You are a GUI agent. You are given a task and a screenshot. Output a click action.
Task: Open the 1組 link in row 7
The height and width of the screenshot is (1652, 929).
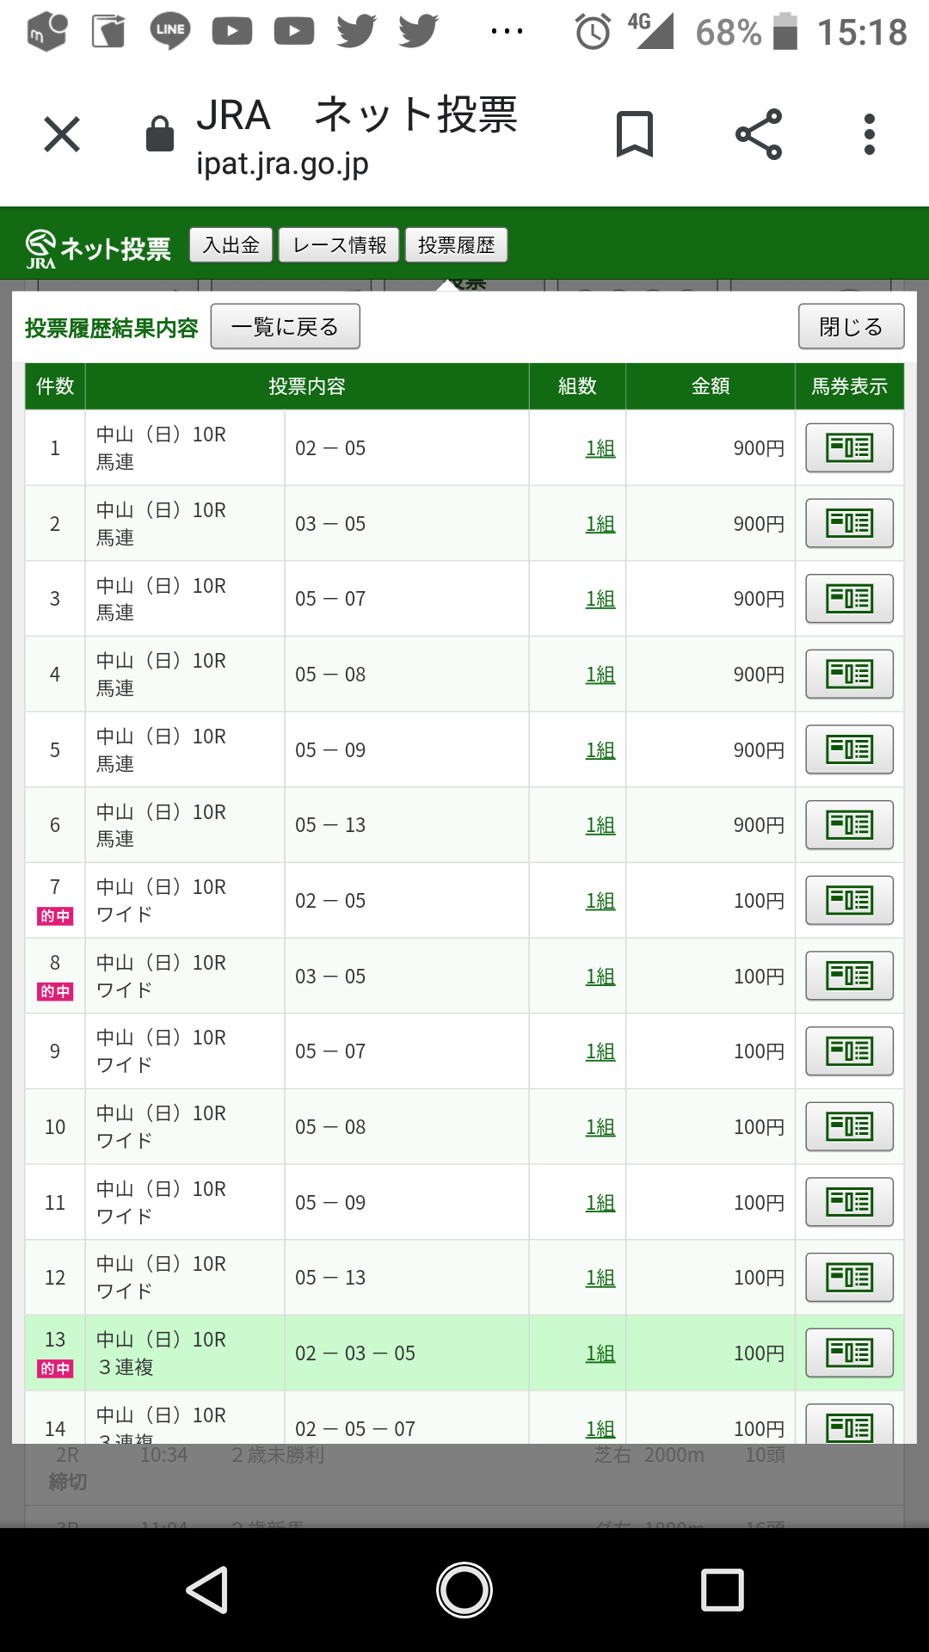pyautogui.click(x=600, y=901)
